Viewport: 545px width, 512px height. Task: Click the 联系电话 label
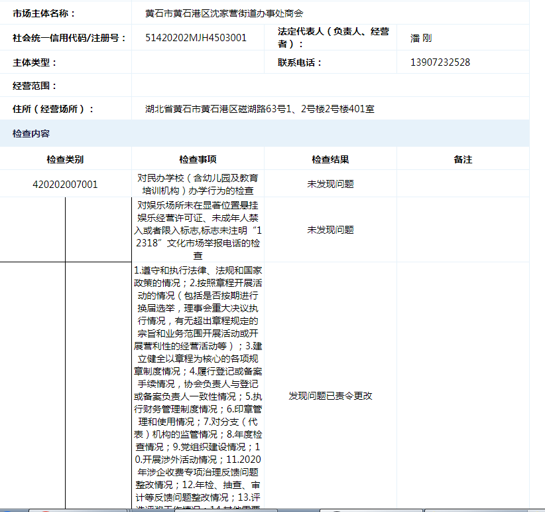pyautogui.click(x=300, y=62)
